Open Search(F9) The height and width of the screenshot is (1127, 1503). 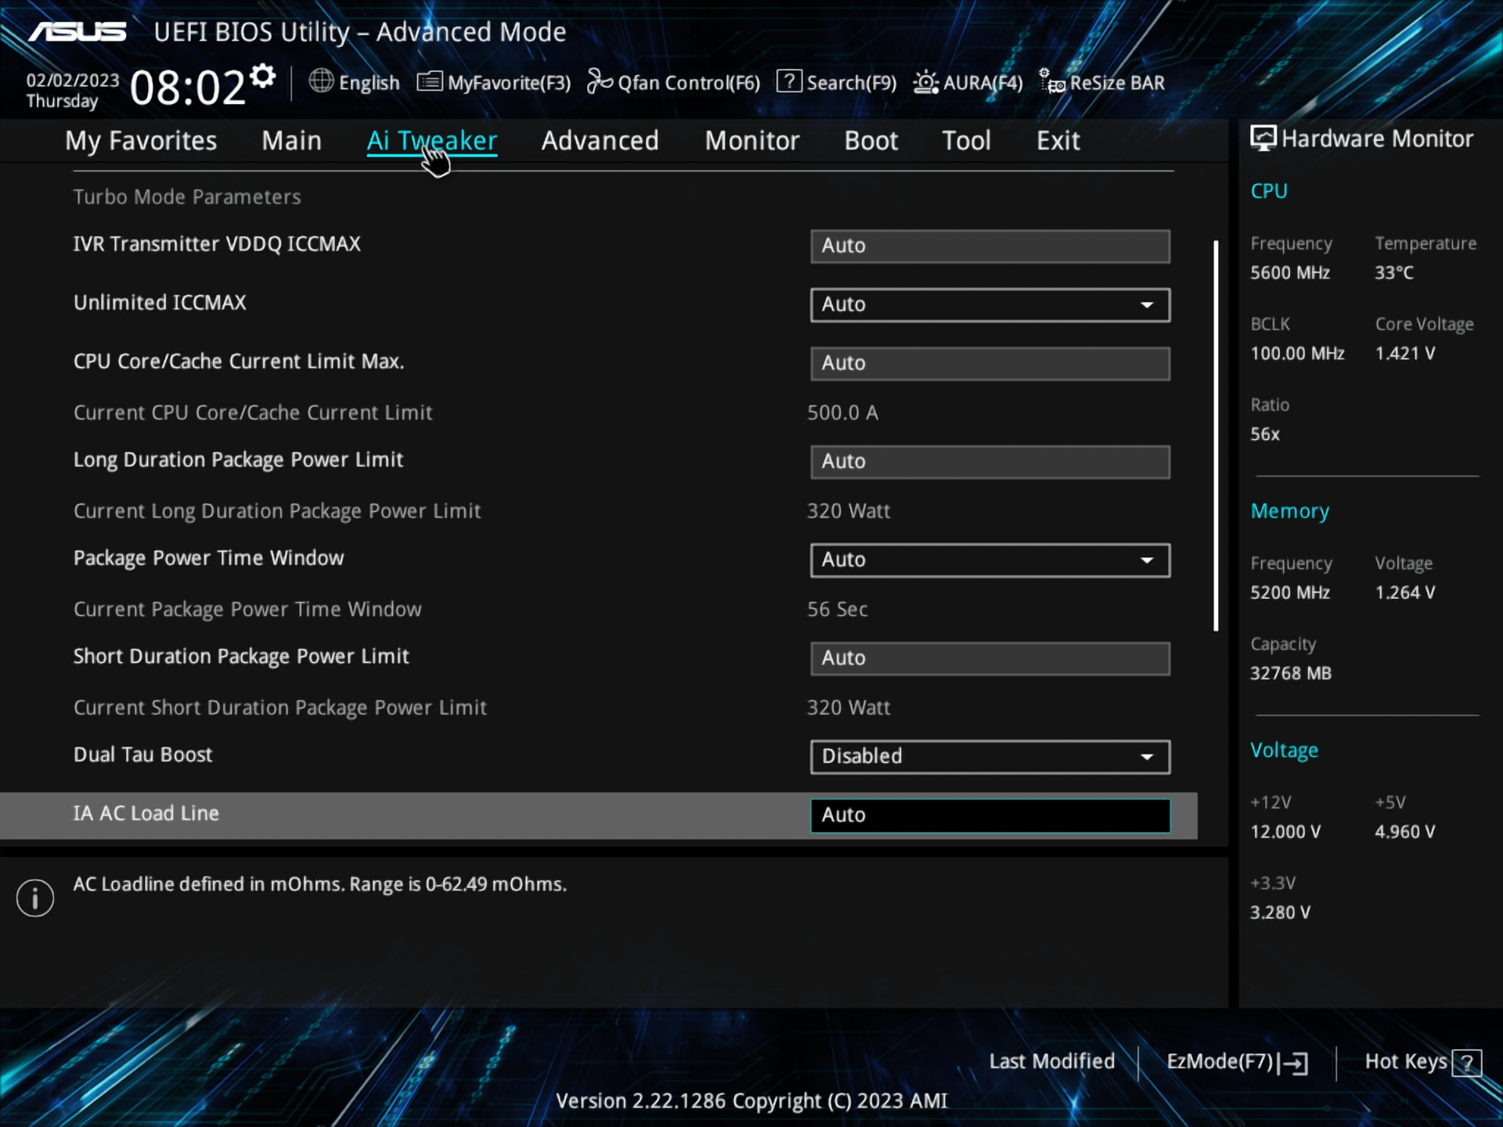pos(837,82)
